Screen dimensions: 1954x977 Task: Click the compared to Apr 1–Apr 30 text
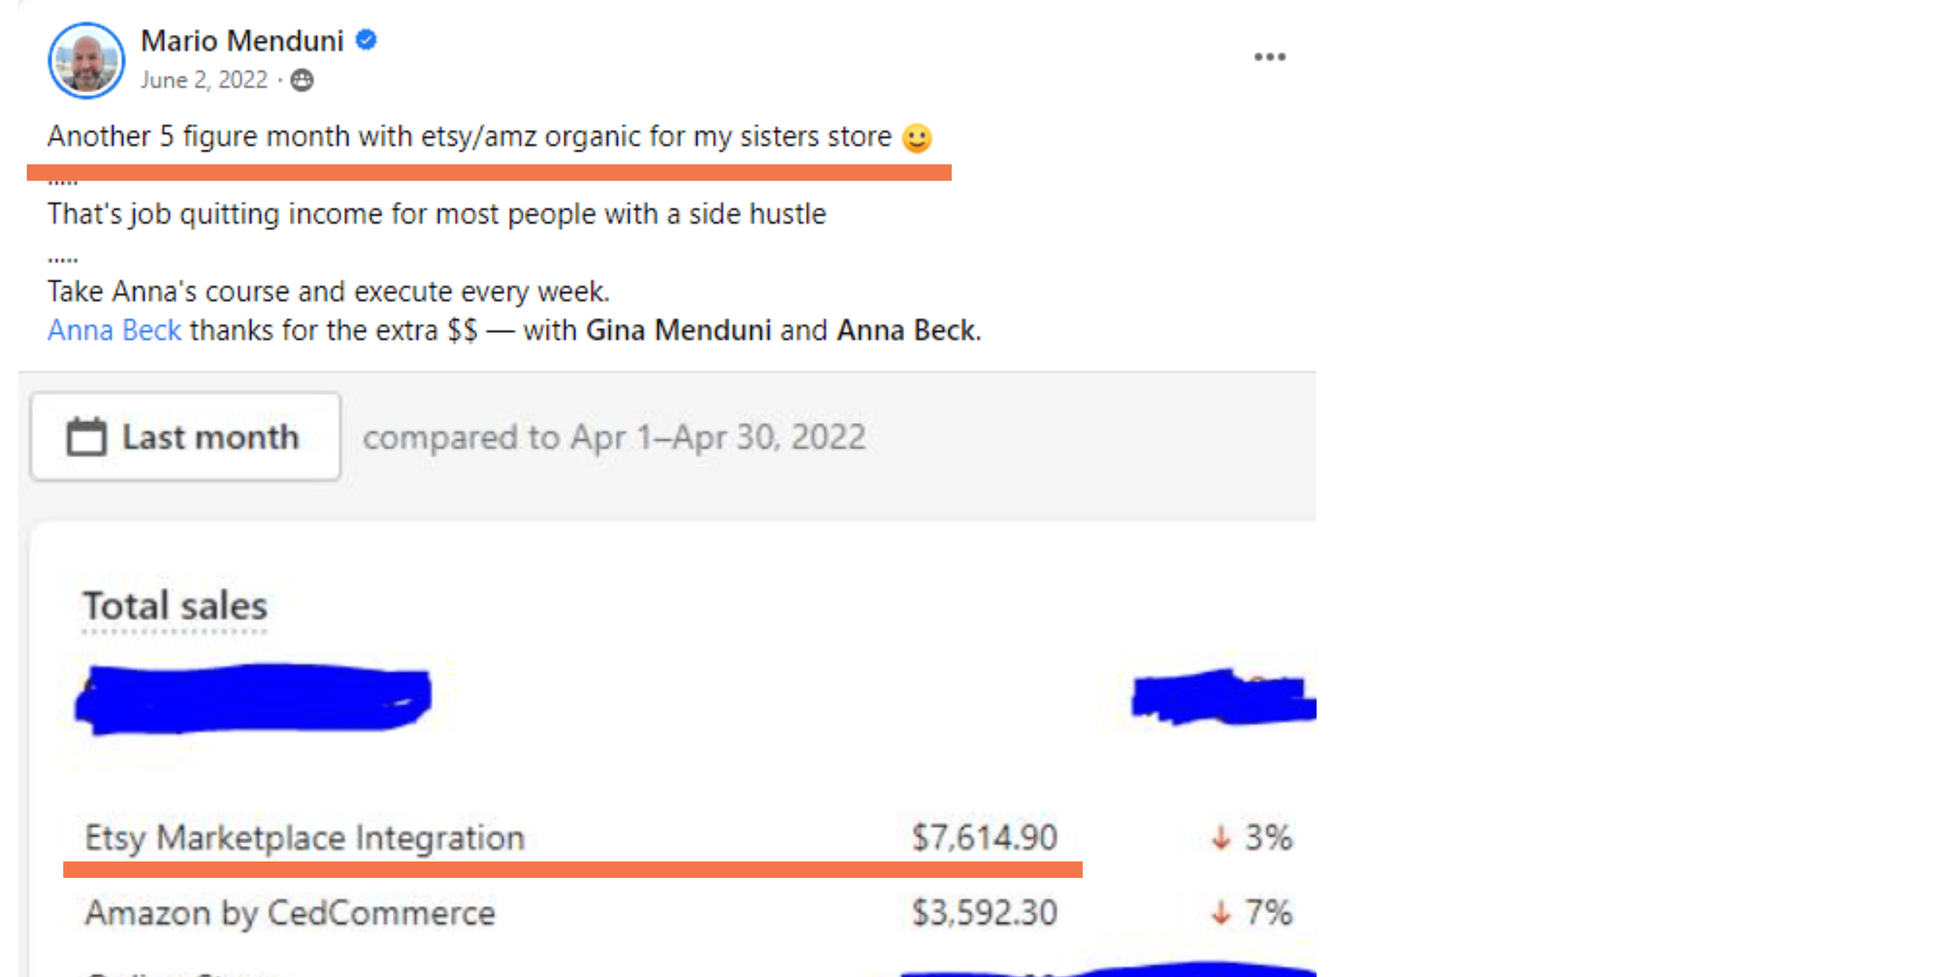614,438
